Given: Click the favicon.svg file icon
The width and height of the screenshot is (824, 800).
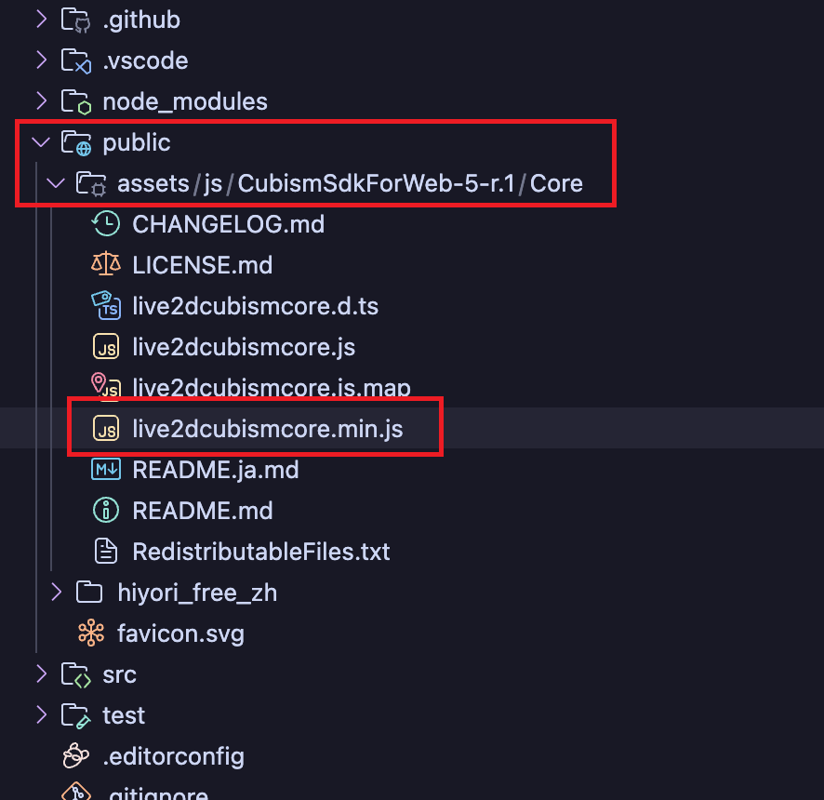Looking at the screenshot, I should [x=91, y=633].
